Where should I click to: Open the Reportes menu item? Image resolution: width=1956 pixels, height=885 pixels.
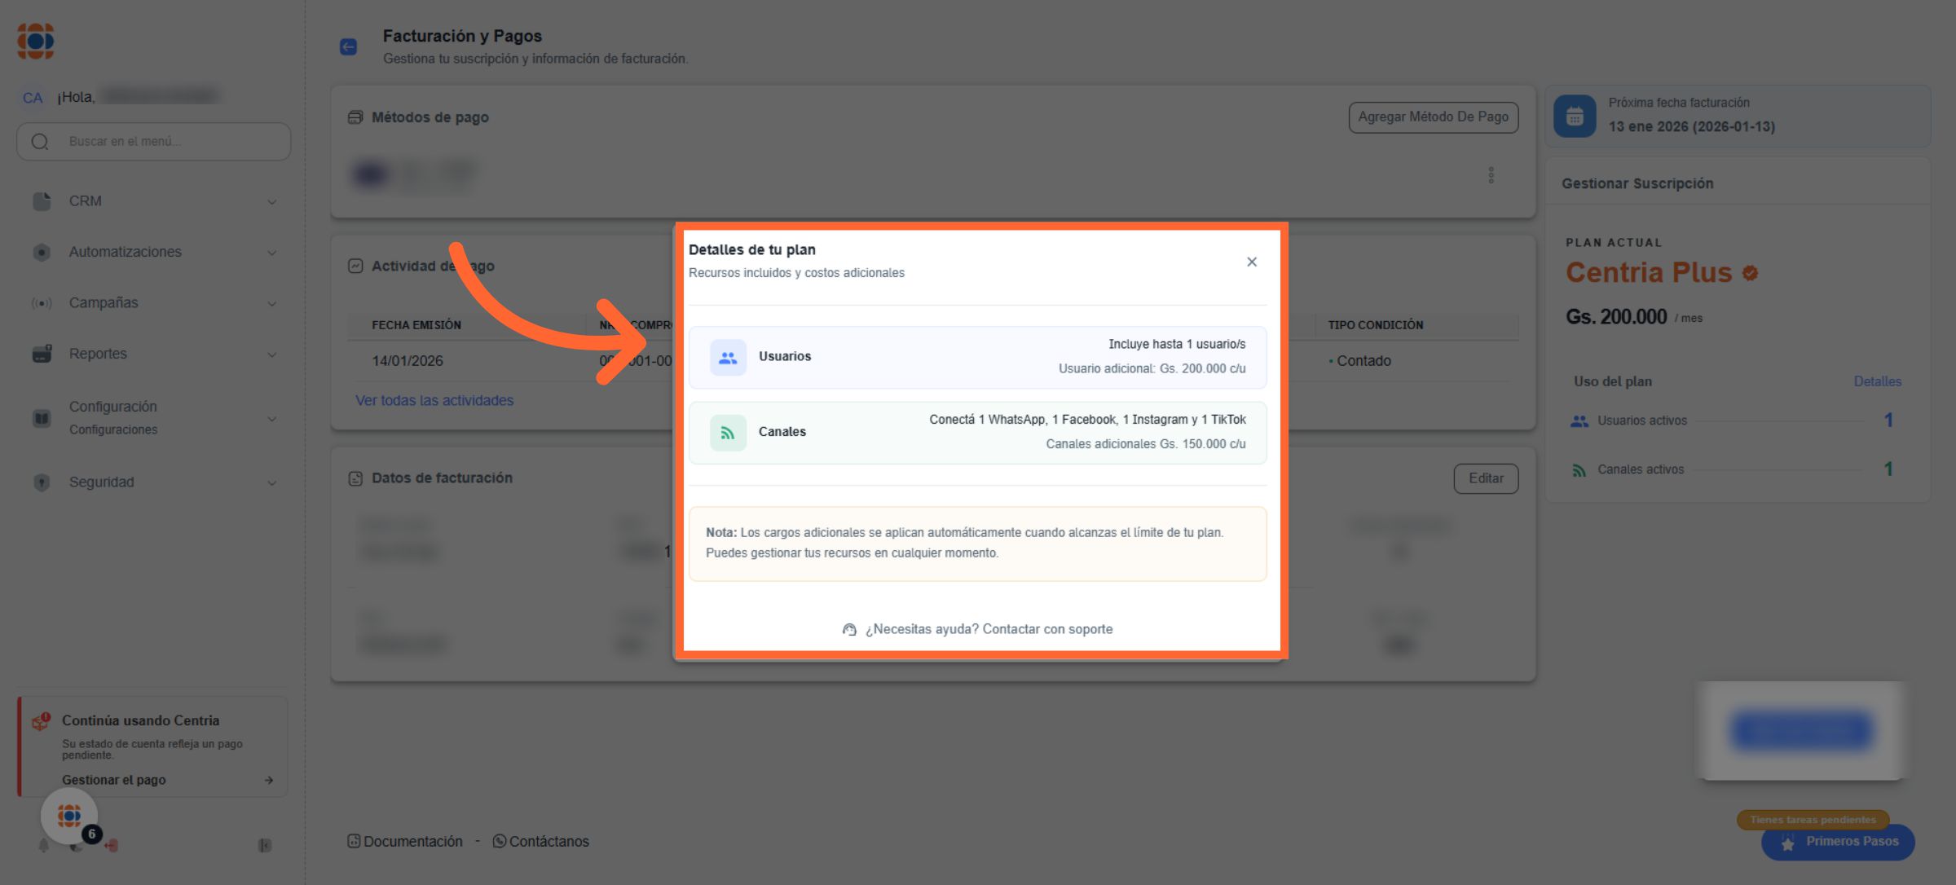click(x=98, y=354)
